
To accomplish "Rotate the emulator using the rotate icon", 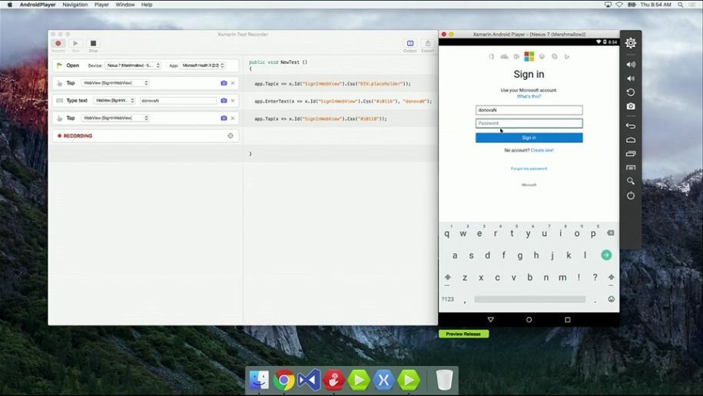I will tap(631, 92).
